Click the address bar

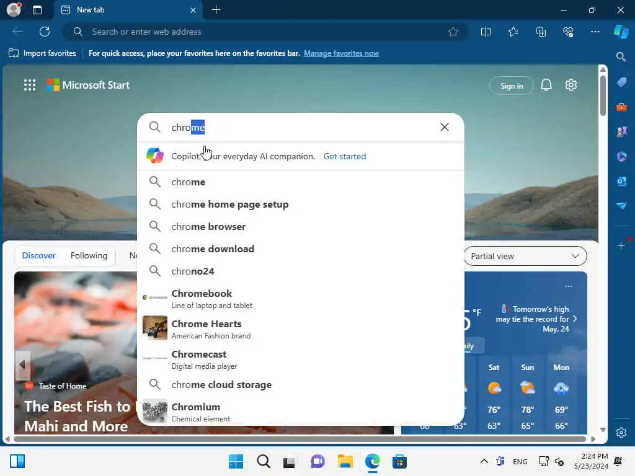tap(265, 32)
